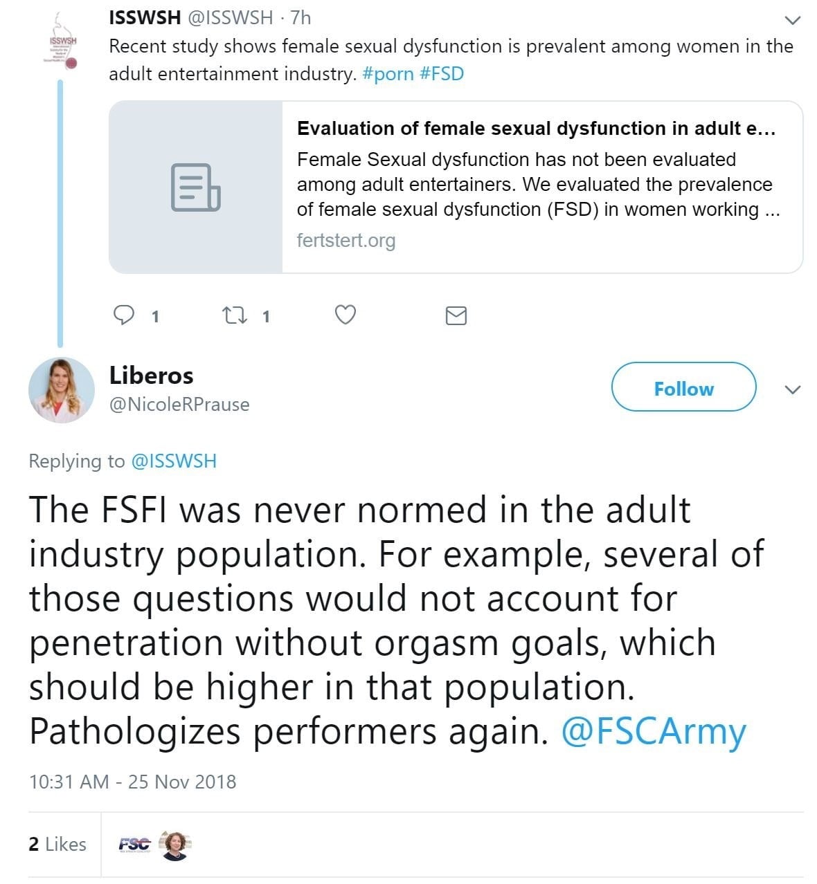Open the #FSD hashtag link

coord(442,74)
